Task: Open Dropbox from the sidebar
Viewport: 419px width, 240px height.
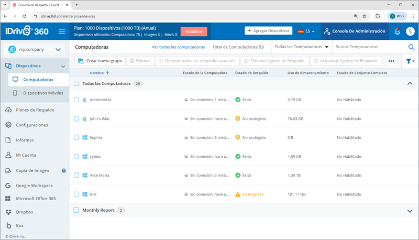Action: [25, 212]
